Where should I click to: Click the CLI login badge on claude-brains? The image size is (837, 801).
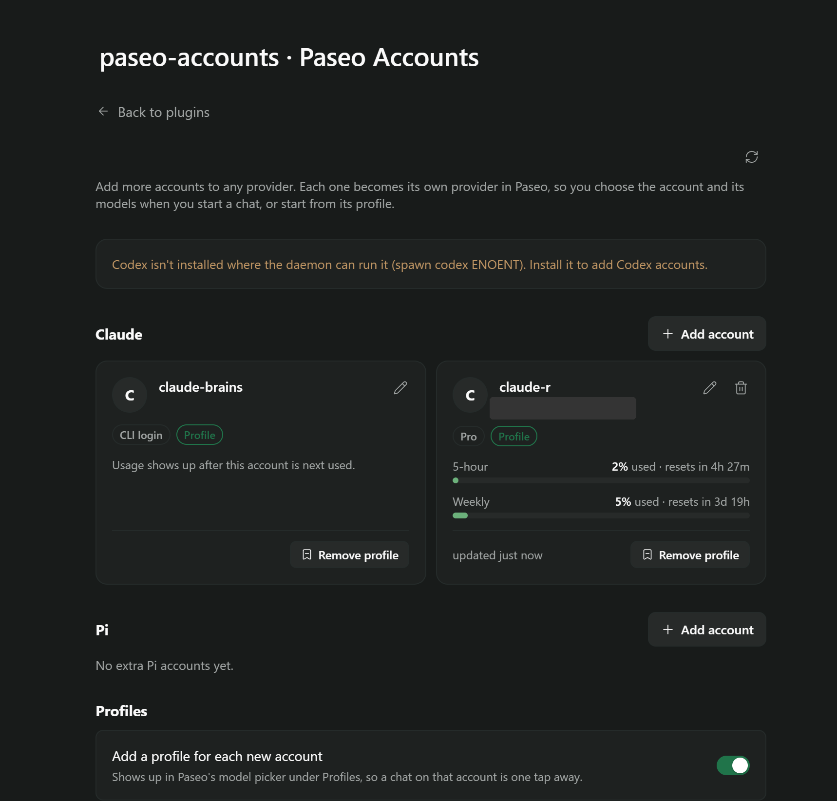point(141,435)
